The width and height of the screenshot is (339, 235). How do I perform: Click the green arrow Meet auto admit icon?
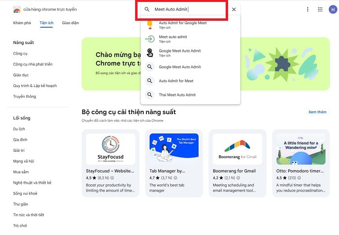[x=150, y=39]
